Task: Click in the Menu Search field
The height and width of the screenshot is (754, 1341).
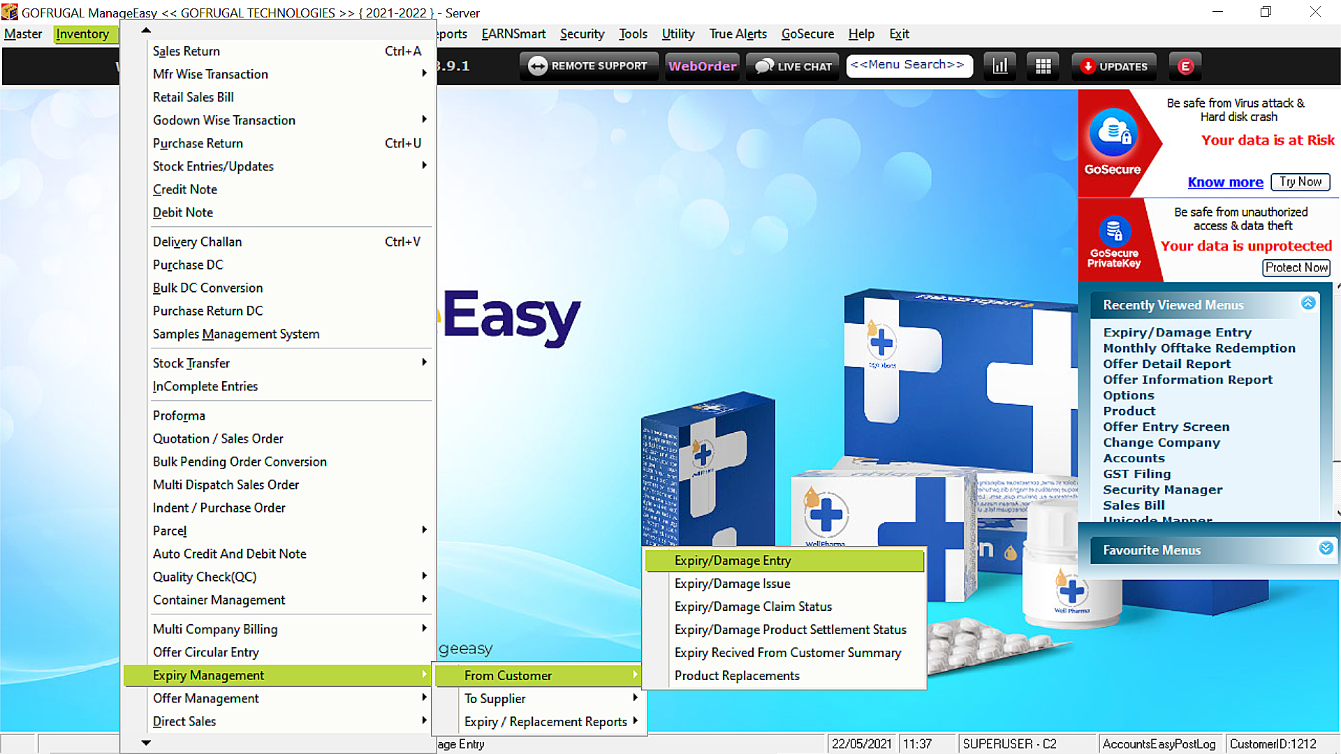Action: [909, 66]
